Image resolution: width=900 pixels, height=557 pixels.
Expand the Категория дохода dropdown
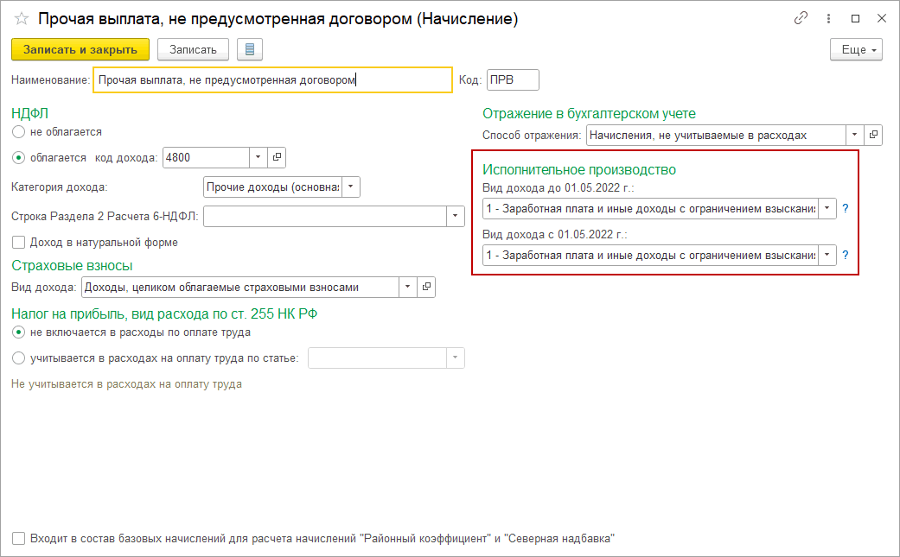pyautogui.click(x=351, y=187)
